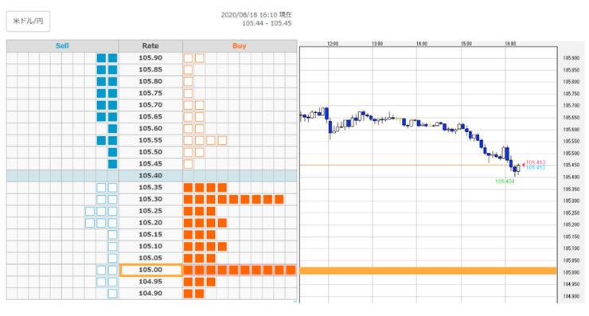Viewport: 589px width, 316px height.
Task: Select the 105.90 rate cell
Action: 150,58
